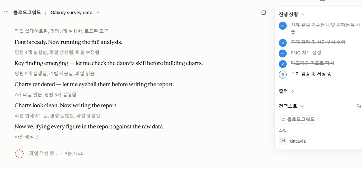Click the add folder icon in 컨텍스트
The image size is (362, 169).
click(358, 106)
